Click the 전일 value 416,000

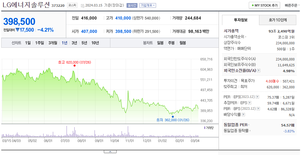point(89,18)
